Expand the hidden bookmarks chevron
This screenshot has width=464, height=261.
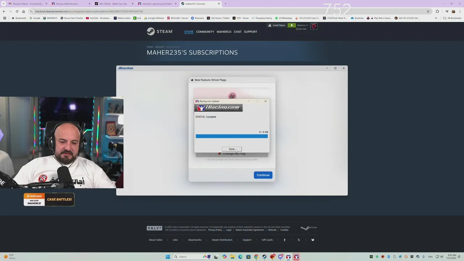pyautogui.click(x=436, y=18)
